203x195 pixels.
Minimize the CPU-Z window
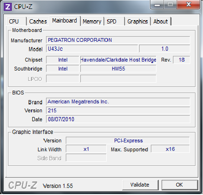[x=157, y=5]
